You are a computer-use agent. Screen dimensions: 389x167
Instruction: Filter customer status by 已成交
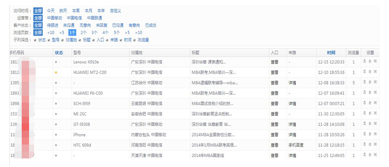[151, 25]
